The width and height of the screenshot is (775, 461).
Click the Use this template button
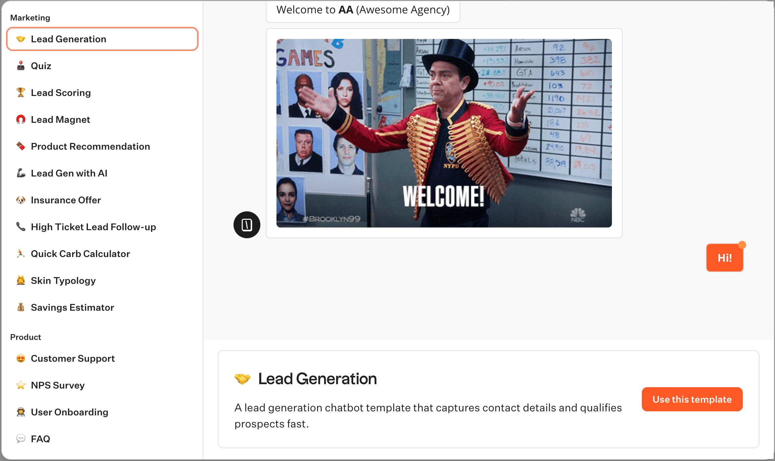click(x=692, y=399)
